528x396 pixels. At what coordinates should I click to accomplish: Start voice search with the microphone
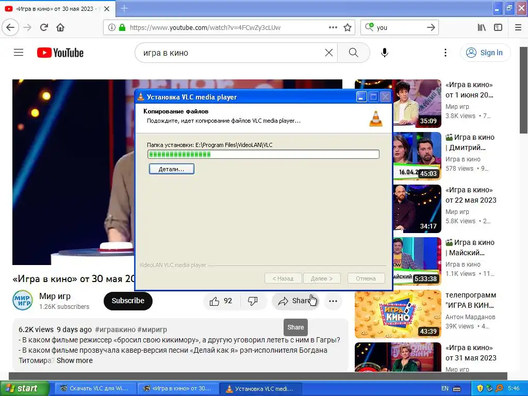[x=385, y=53]
